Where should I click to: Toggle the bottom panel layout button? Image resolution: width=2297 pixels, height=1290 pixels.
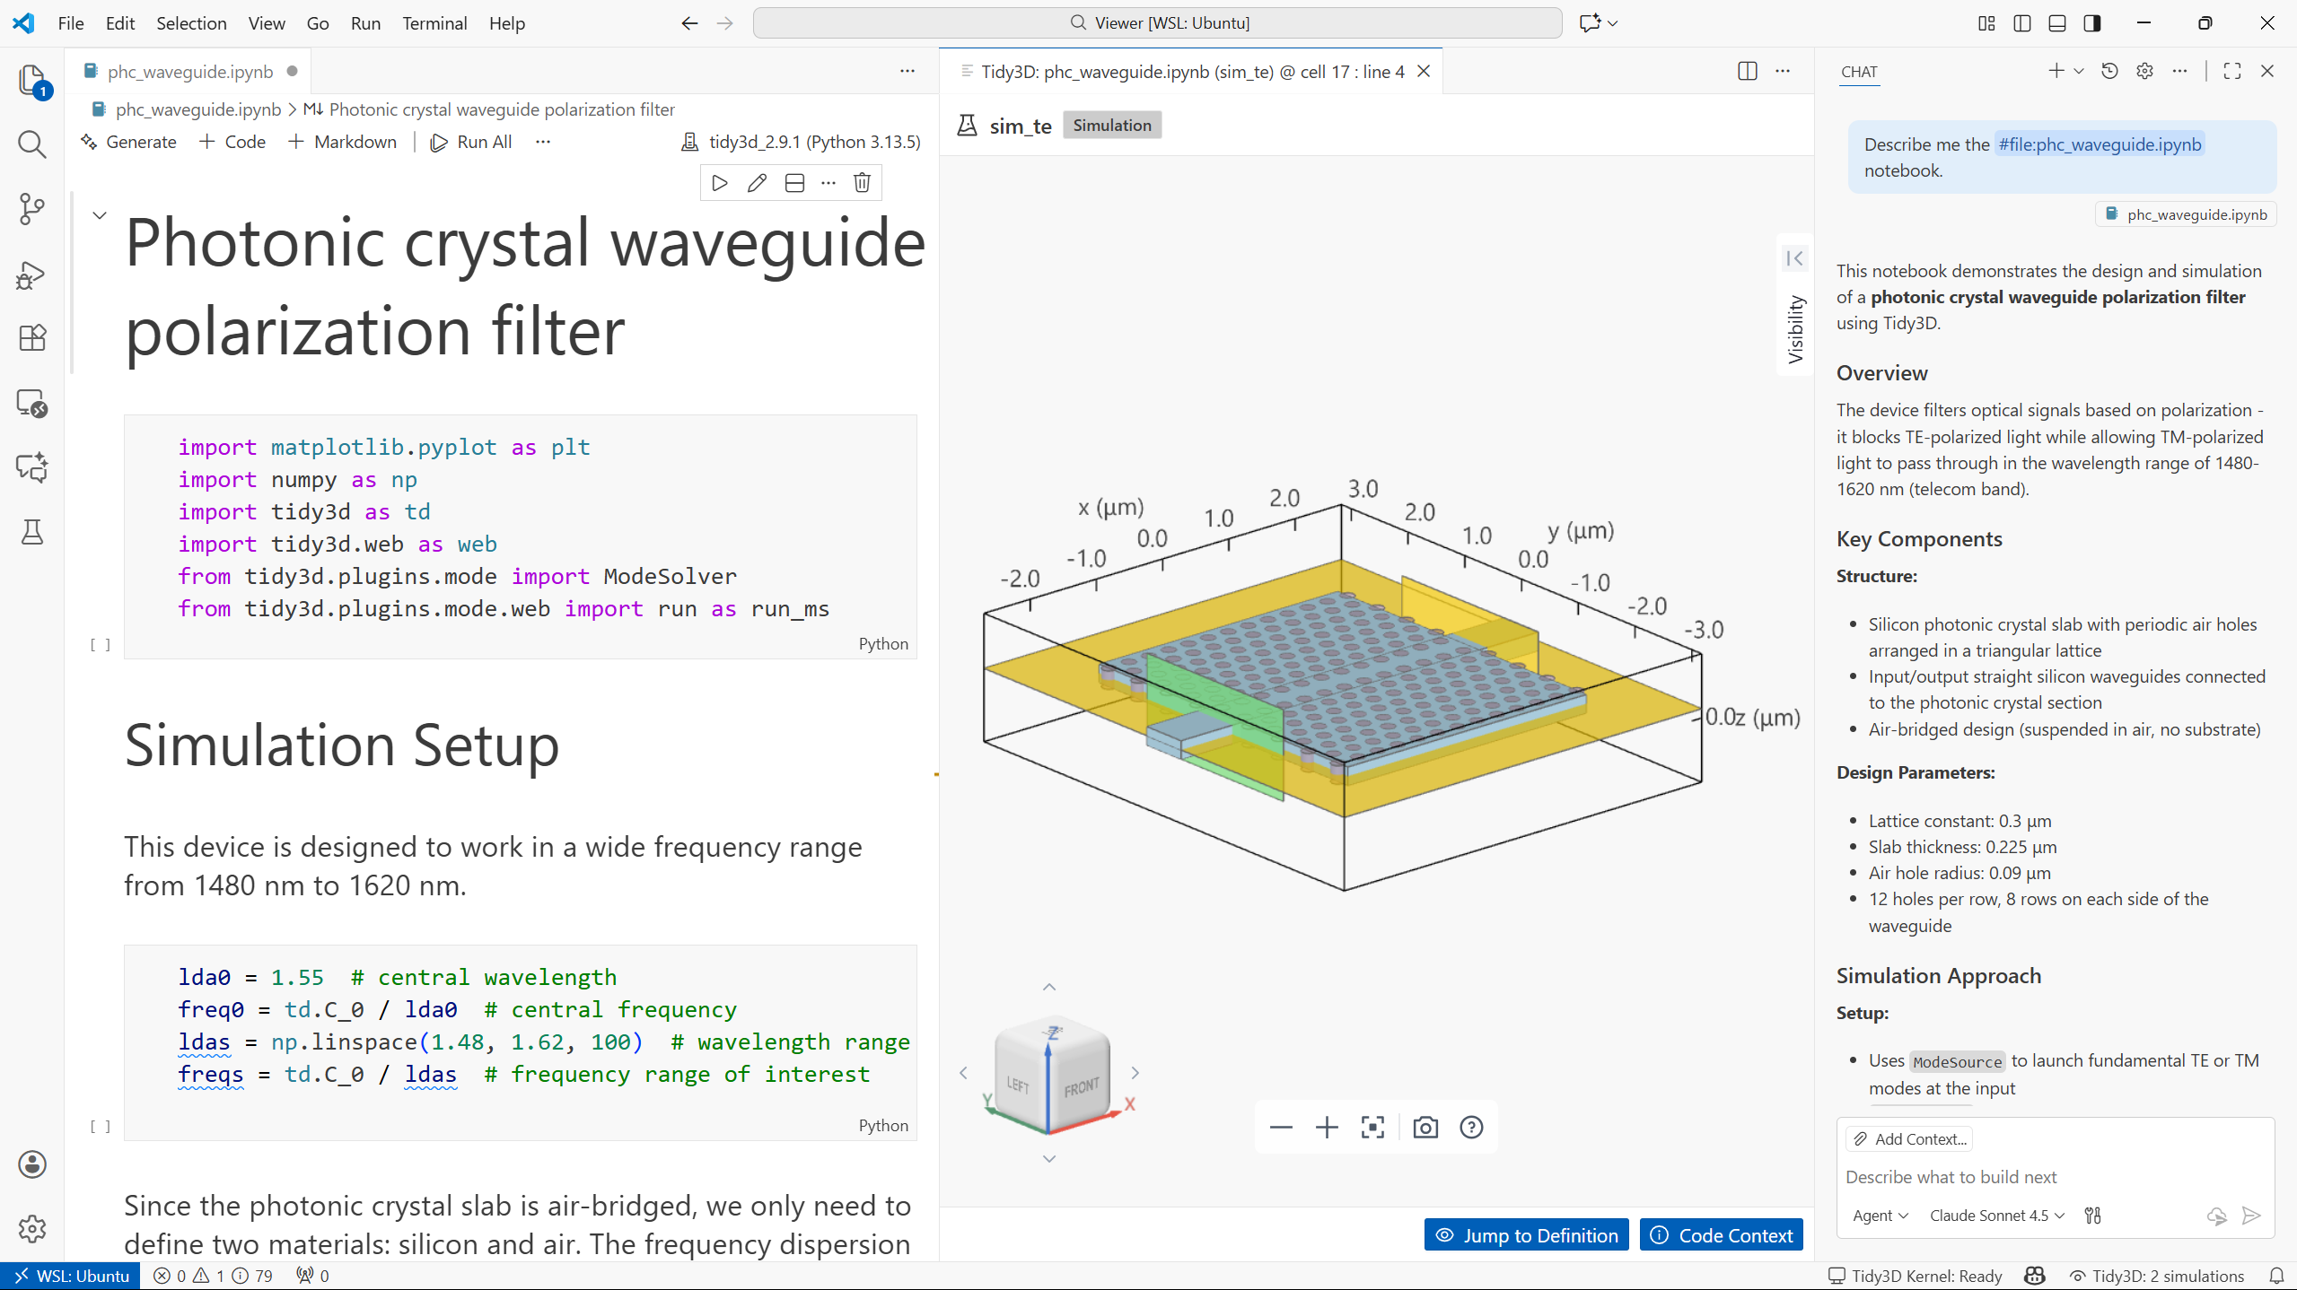point(2057,23)
